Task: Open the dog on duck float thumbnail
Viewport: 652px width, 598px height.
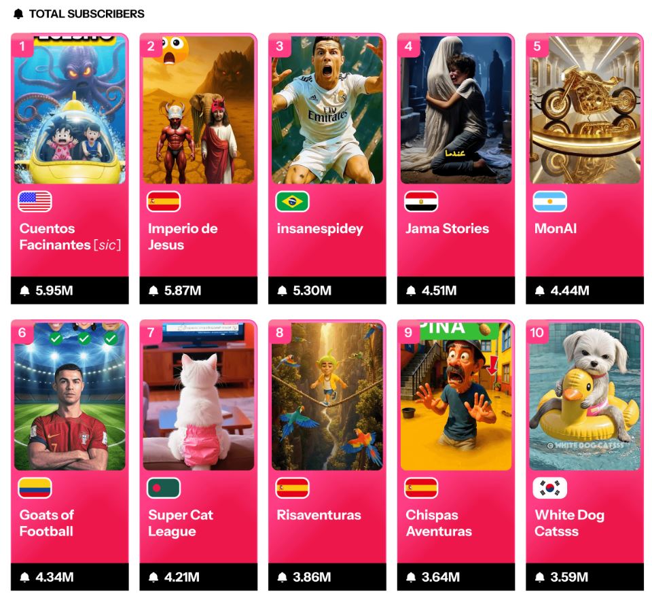Action: pyautogui.click(x=585, y=397)
